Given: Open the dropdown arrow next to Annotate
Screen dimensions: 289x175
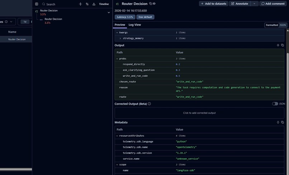Looking at the screenshot, I should pyautogui.click(x=255, y=4).
